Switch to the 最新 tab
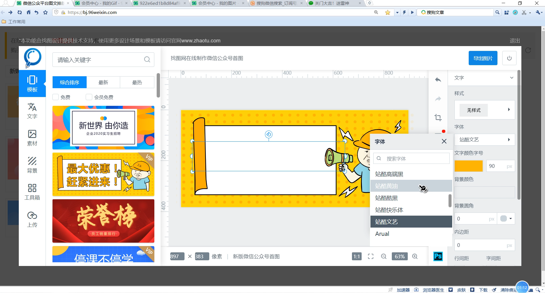Screen dimensions: 545x293 (103, 82)
